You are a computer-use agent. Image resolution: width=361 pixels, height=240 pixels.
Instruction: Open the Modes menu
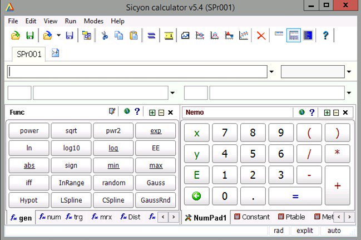point(93,21)
